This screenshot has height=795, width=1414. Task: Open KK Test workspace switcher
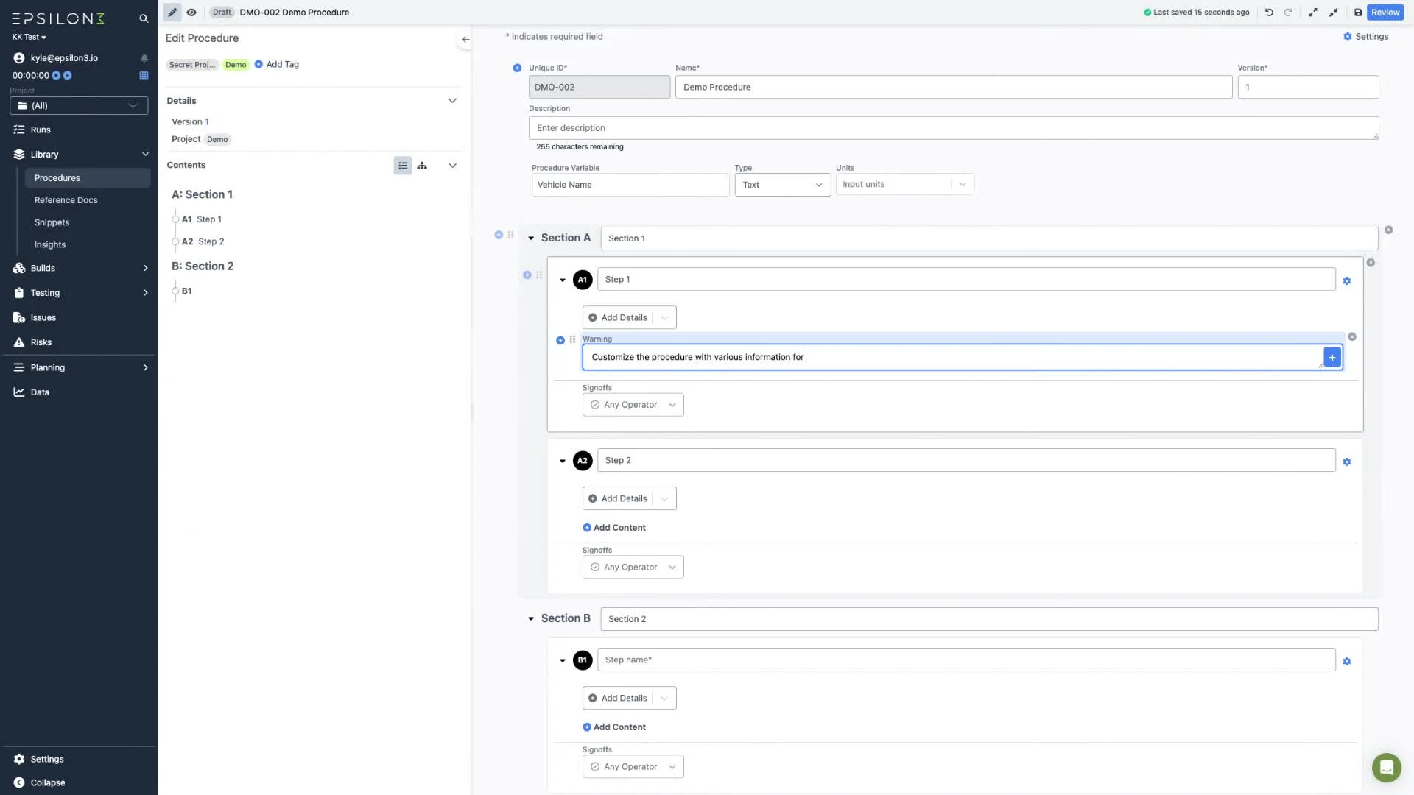click(x=29, y=37)
